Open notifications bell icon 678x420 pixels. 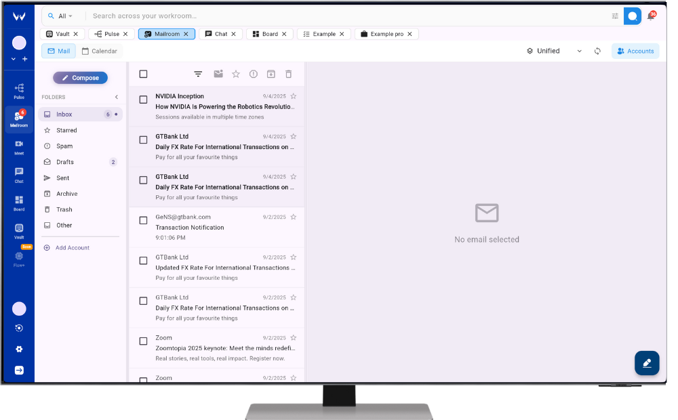[651, 16]
